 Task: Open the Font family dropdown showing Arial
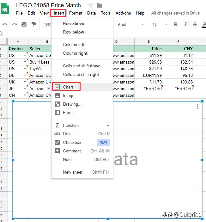point(130,24)
